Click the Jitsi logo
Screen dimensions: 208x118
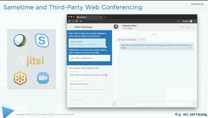(x=29, y=60)
